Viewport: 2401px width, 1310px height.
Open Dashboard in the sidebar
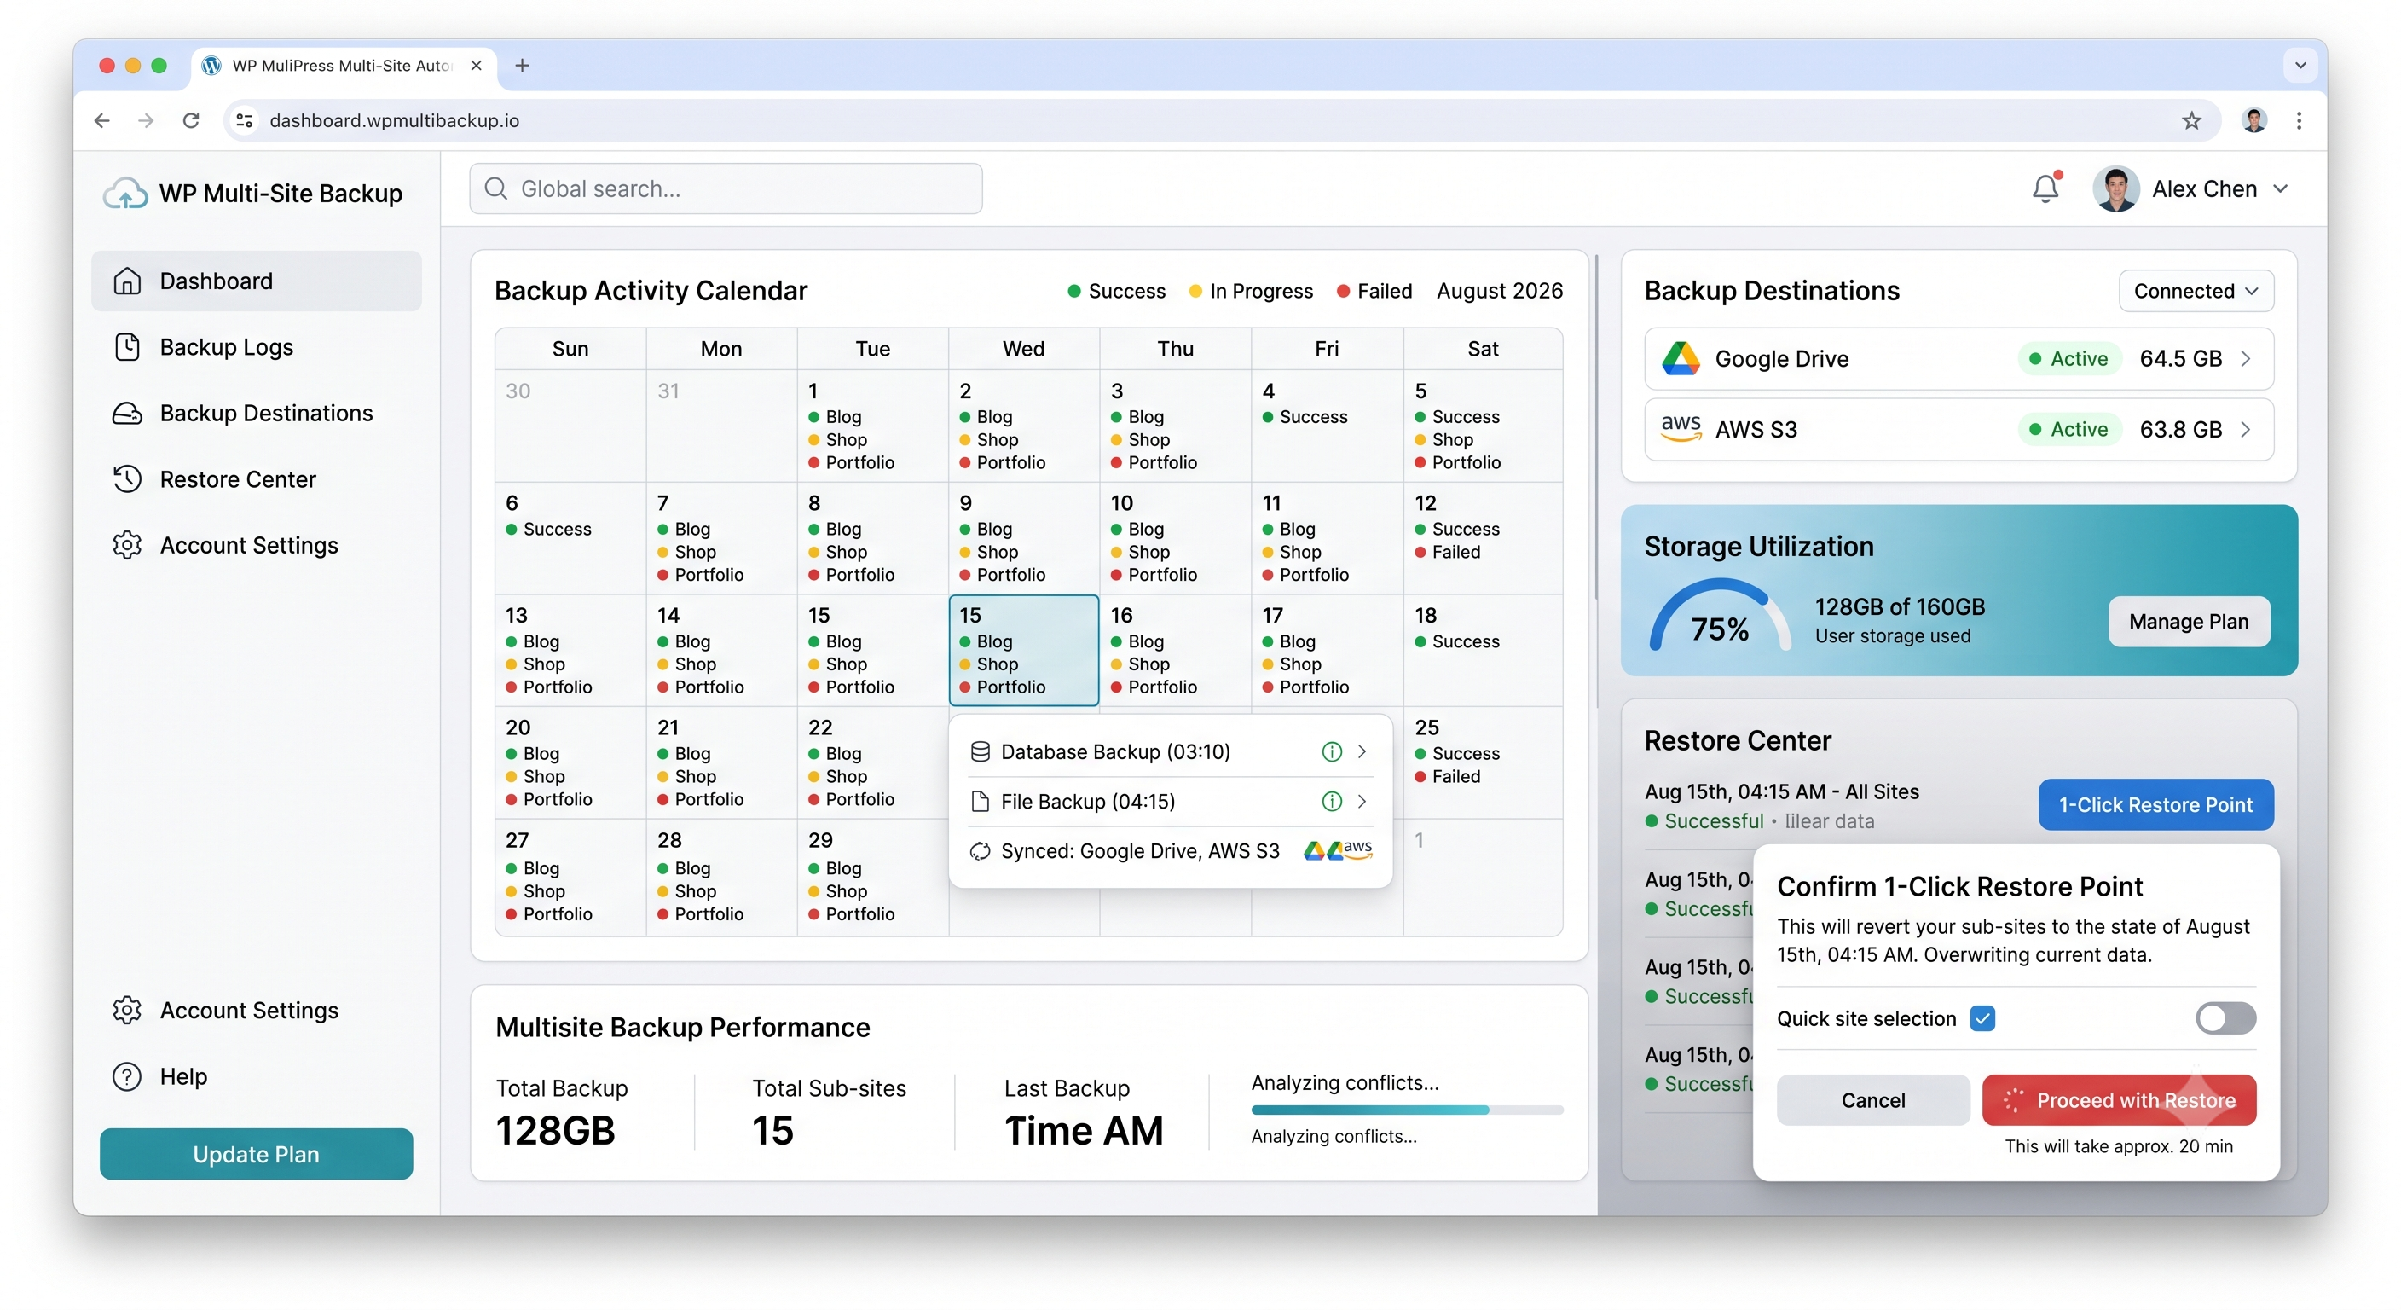tap(257, 281)
